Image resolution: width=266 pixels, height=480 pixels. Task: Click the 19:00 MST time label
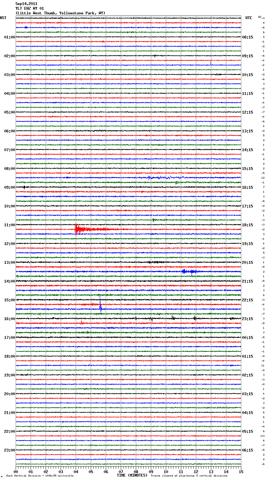pyautogui.click(x=10, y=375)
